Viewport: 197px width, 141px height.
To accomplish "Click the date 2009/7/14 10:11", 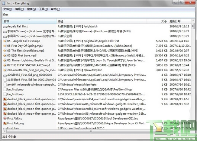I will point(180,85).
